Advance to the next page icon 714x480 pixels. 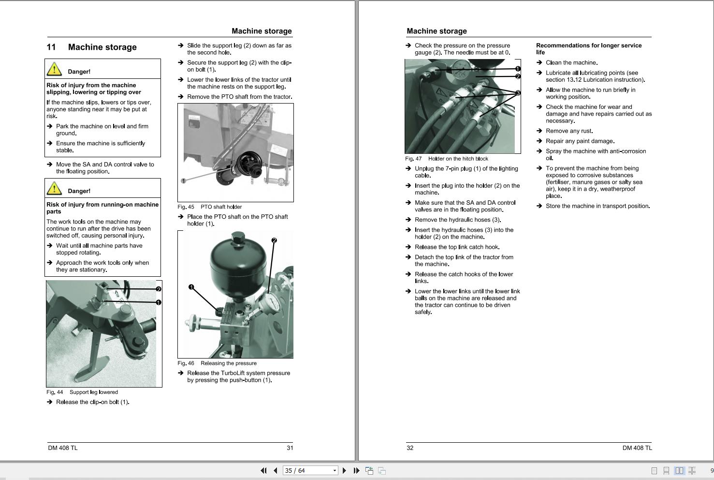(x=344, y=470)
